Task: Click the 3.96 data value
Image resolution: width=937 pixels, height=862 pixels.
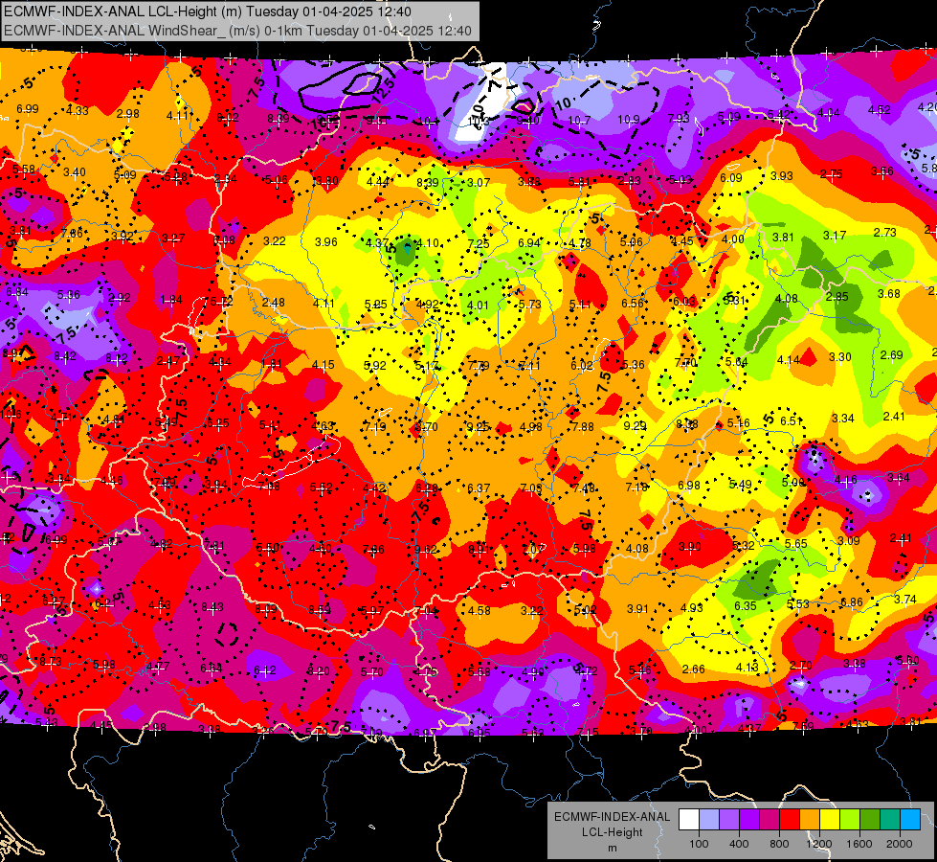Action: [326, 241]
